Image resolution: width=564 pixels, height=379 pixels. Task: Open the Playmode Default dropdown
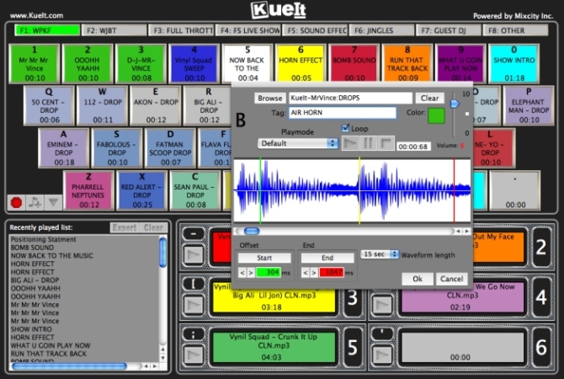(297, 143)
